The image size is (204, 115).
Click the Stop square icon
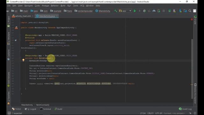(x=164, y=11)
